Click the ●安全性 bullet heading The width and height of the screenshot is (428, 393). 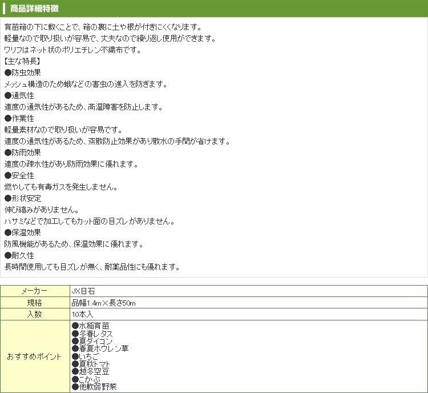19,176
